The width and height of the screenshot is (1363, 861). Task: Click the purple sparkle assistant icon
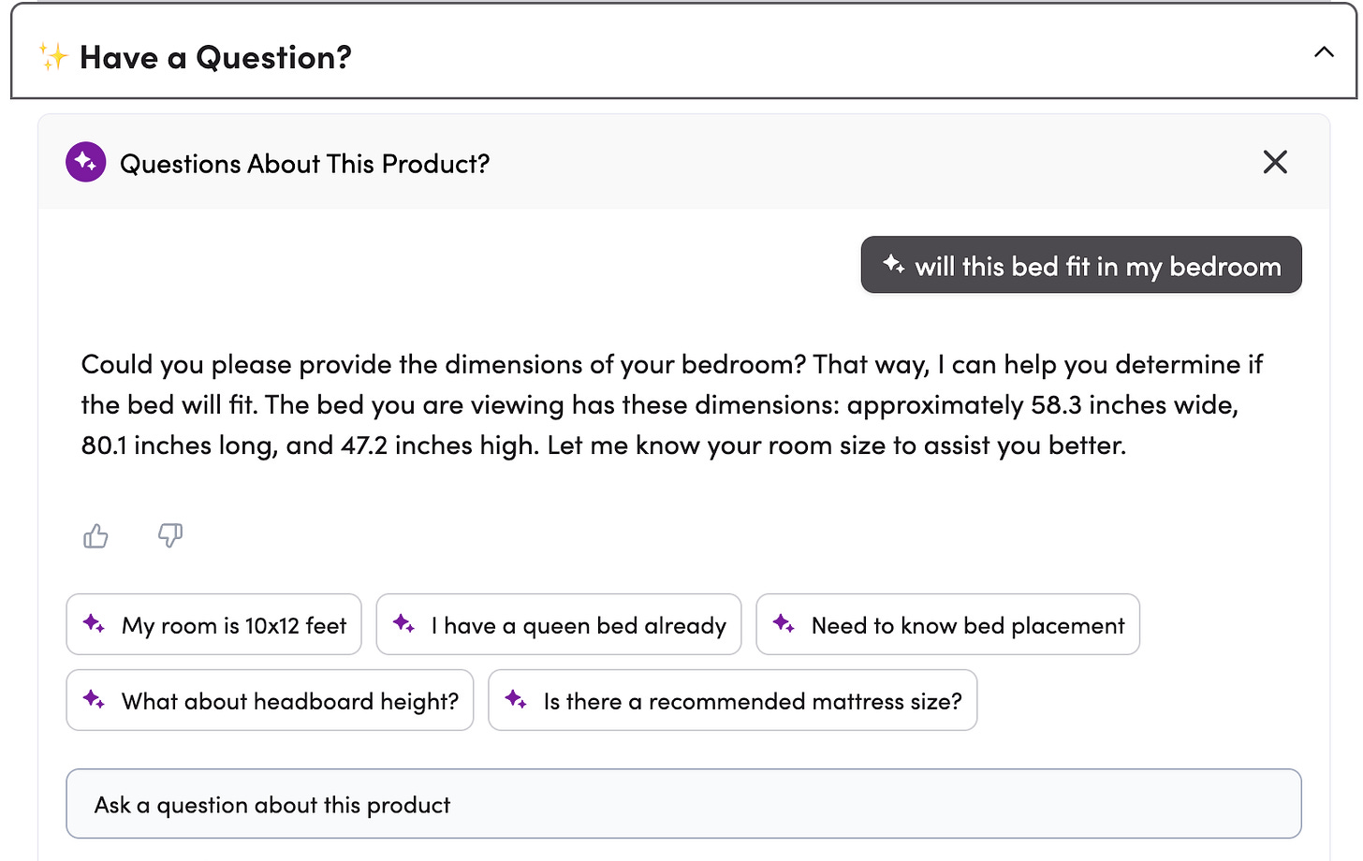pos(86,162)
